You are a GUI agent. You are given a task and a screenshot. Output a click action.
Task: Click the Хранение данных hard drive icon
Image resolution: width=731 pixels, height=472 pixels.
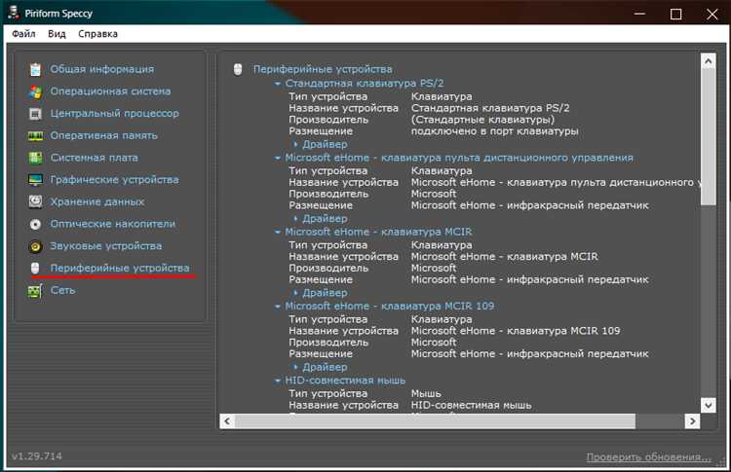[35, 201]
